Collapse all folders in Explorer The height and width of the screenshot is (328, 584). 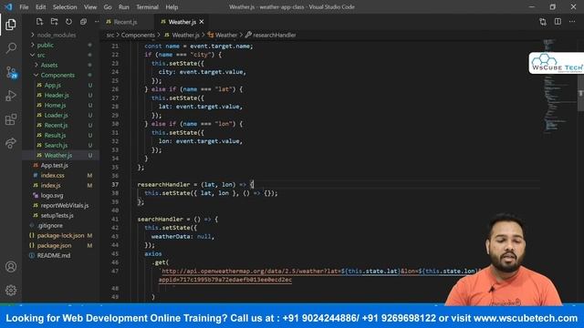(x=83, y=22)
